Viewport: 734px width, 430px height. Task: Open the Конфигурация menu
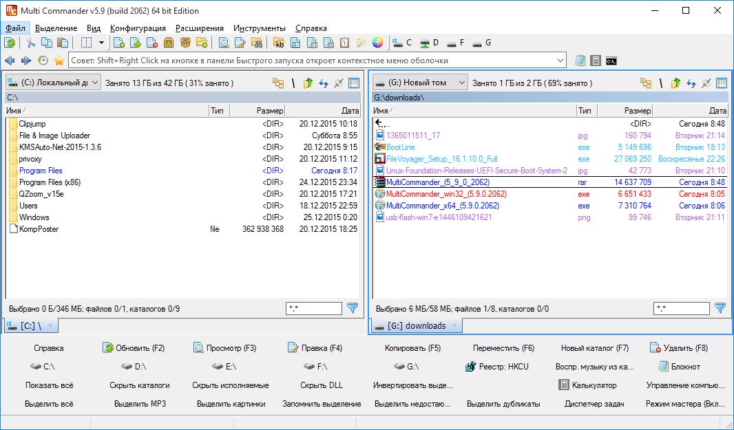[138, 28]
